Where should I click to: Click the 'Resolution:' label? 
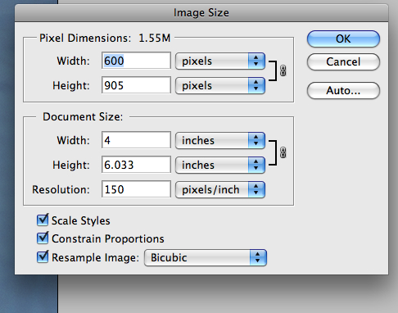point(61,189)
